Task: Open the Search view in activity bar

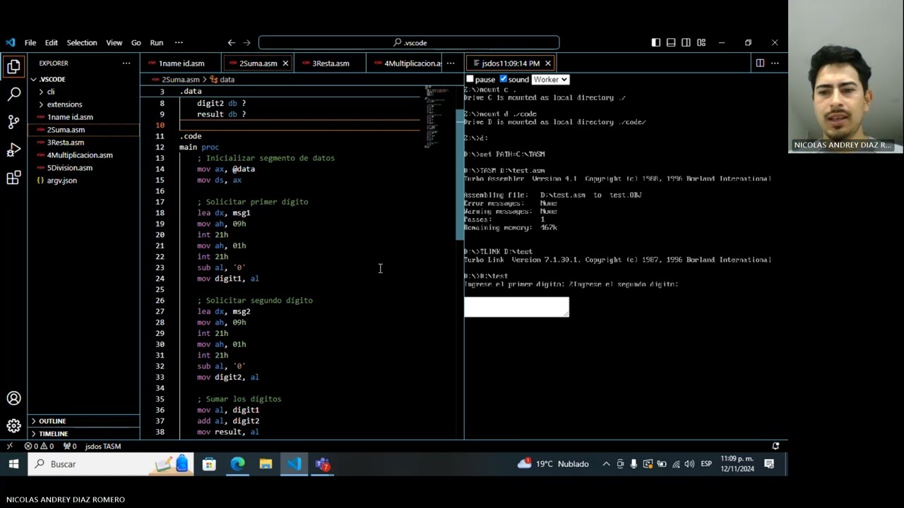Action: point(13,94)
